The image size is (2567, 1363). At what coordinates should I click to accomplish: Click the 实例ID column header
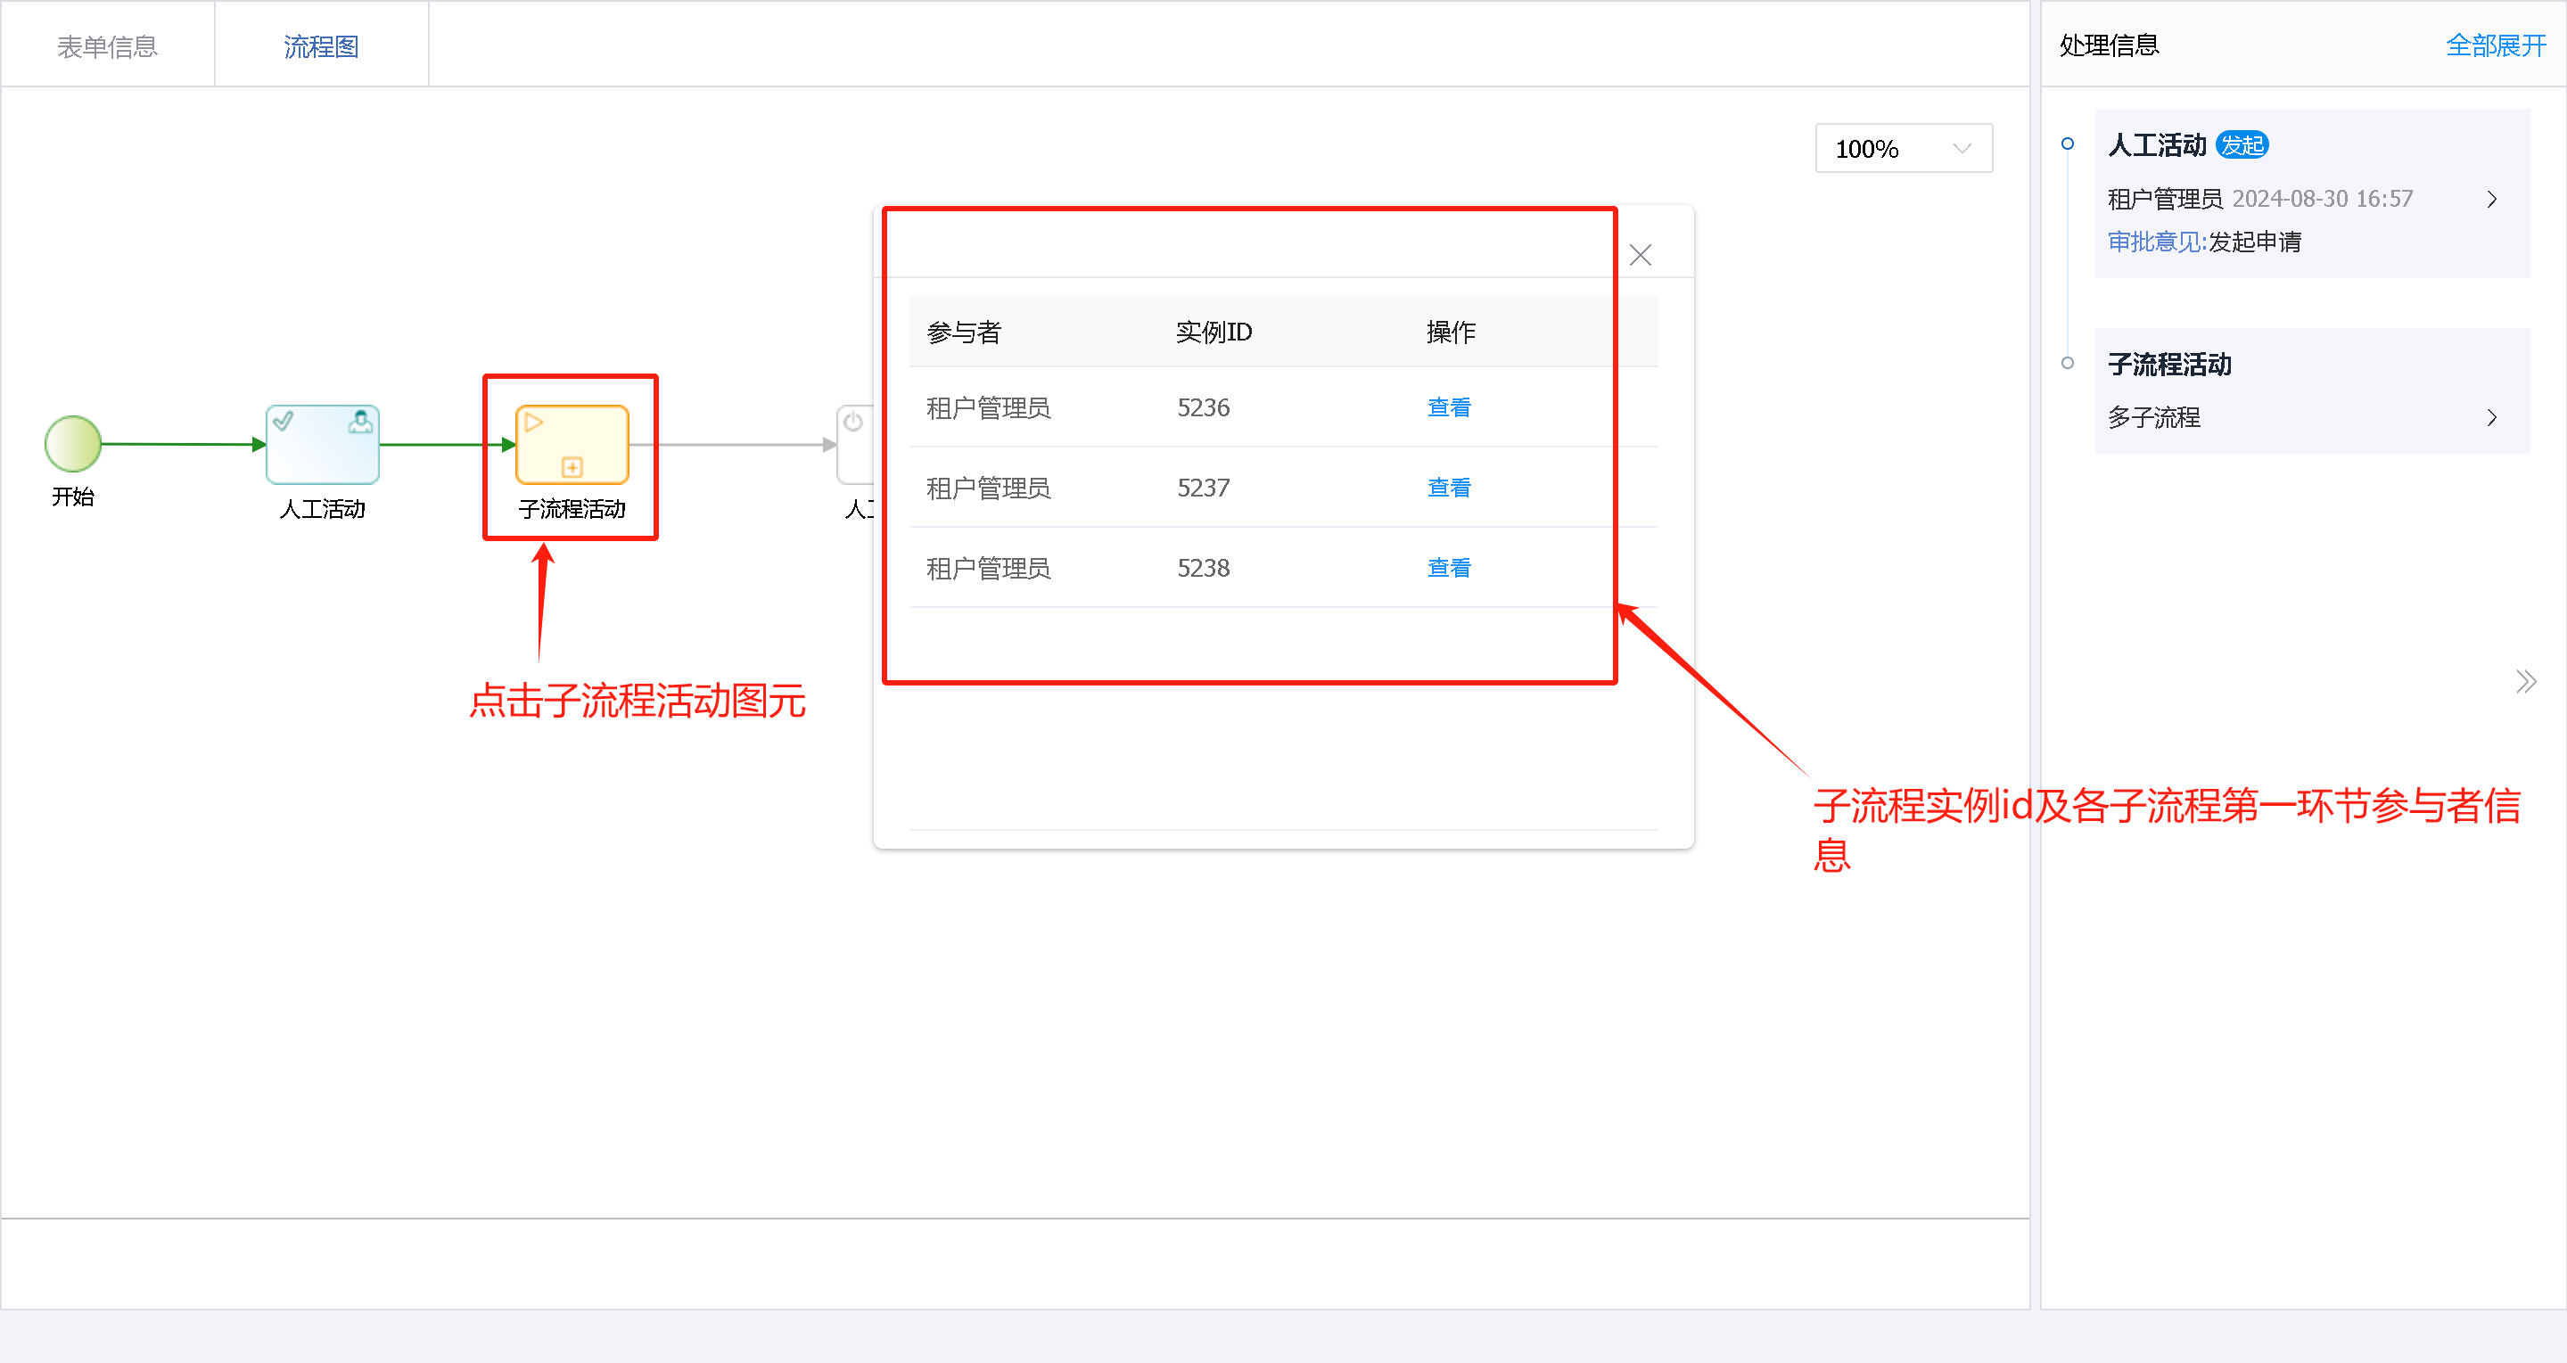click(1213, 332)
